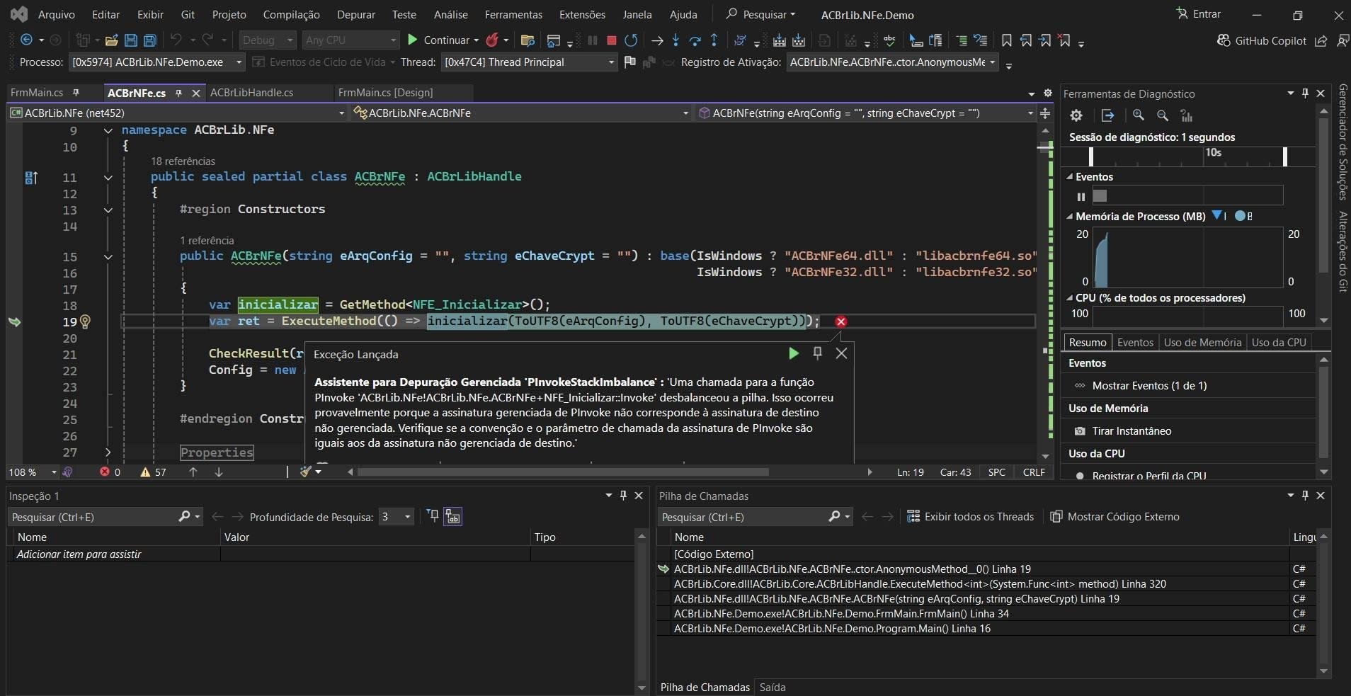Collapse Memória de Processo section
The image size is (1351, 696).
pos(1070,217)
